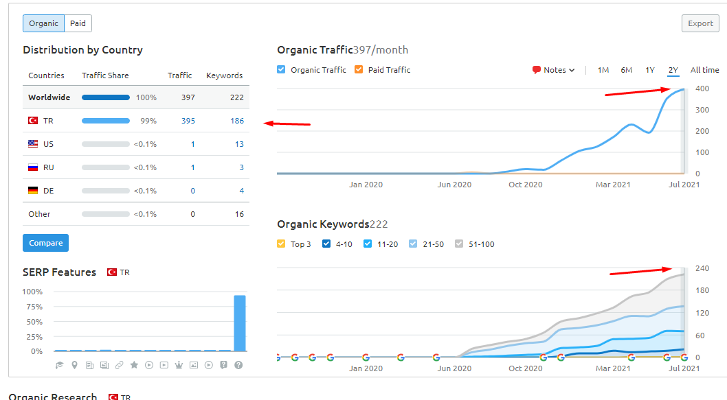Click the newspaper top stories icon

(x=89, y=365)
